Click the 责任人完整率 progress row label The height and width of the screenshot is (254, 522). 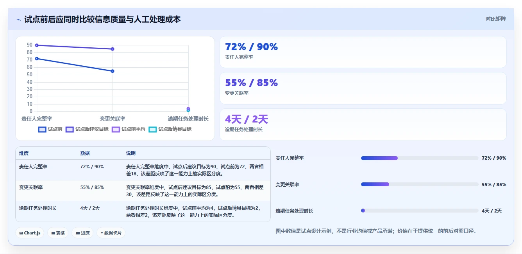pos(290,158)
